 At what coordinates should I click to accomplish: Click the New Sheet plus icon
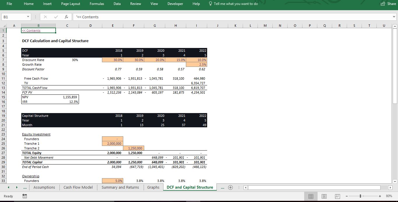point(230,187)
